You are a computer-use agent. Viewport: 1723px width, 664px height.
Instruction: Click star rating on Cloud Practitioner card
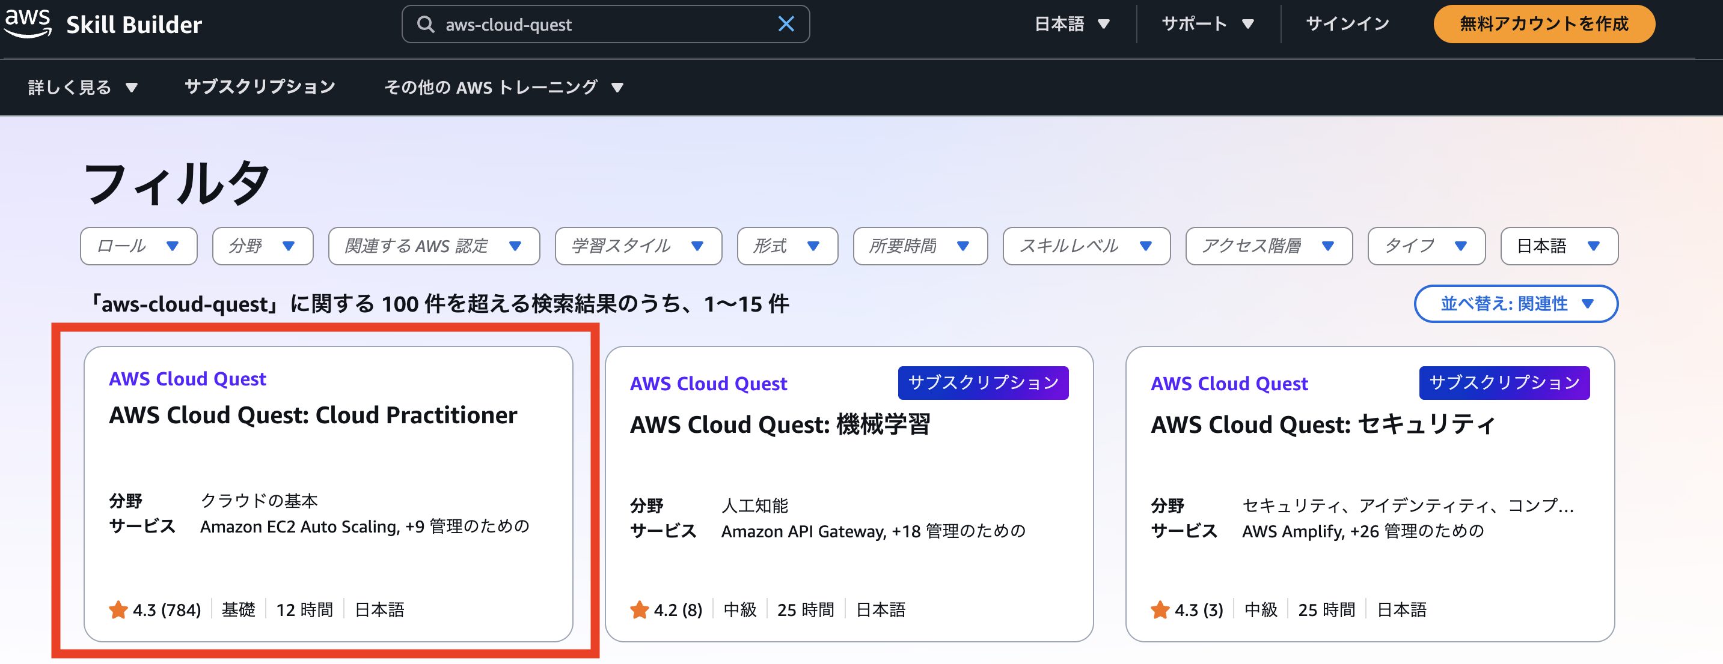(118, 610)
